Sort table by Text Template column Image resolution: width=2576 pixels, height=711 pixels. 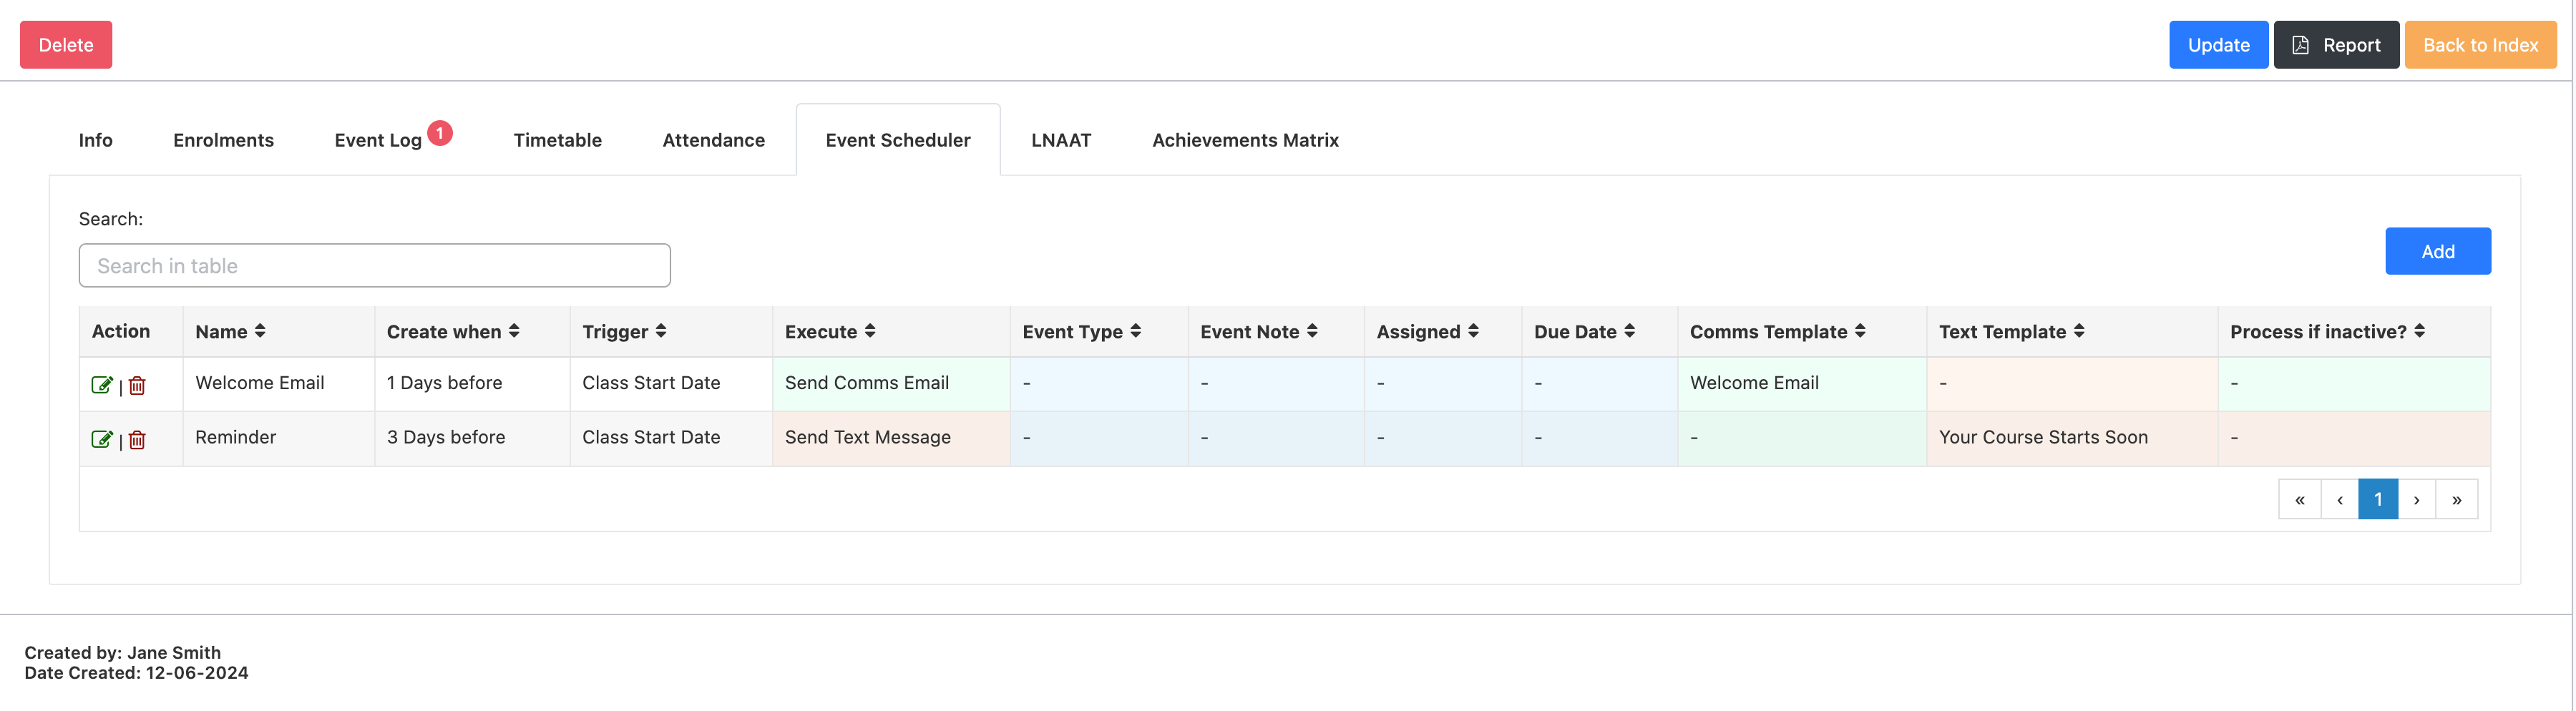2079,331
